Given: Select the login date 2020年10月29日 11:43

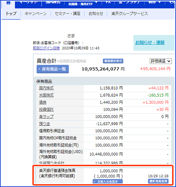Looking at the screenshot, I should (x=81, y=48).
